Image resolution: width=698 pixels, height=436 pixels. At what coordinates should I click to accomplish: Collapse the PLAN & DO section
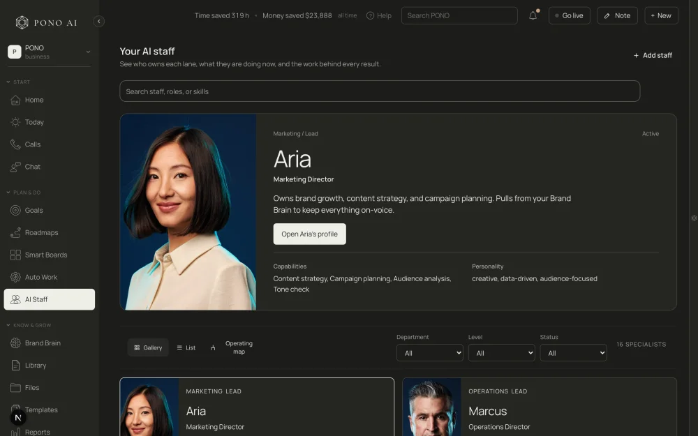pos(24,193)
